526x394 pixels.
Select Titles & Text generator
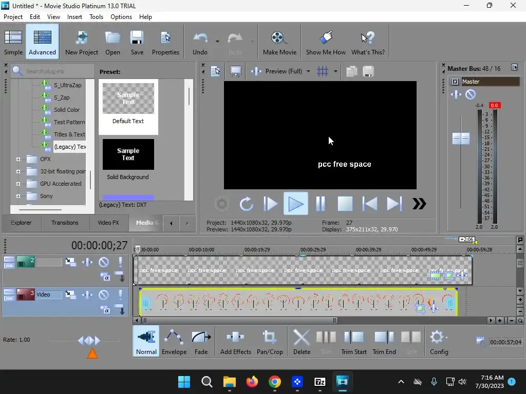pyautogui.click(x=69, y=134)
